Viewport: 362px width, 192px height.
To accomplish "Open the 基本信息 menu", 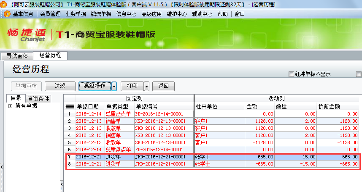I will pos(23,14).
